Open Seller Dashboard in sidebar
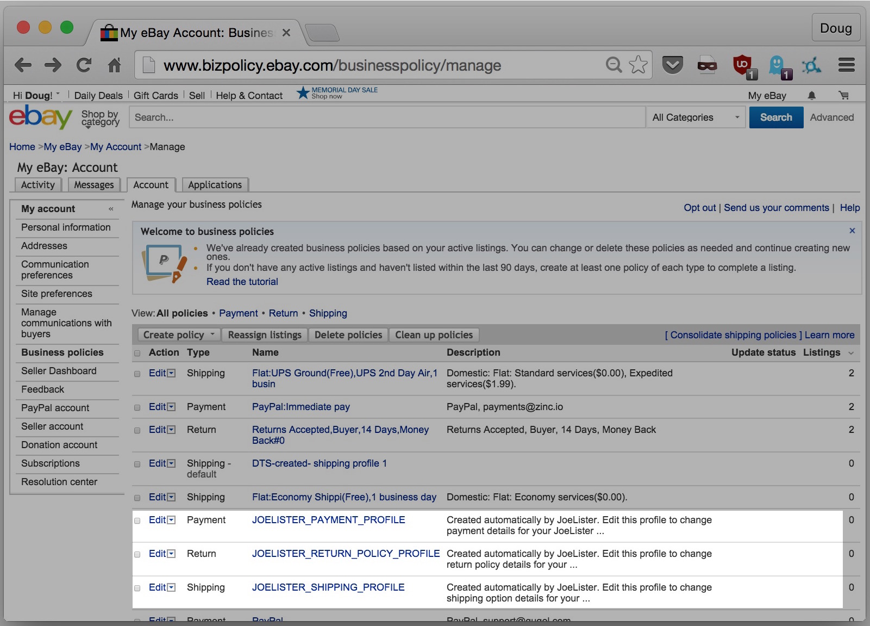The width and height of the screenshot is (870, 626). tap(59, 371)
